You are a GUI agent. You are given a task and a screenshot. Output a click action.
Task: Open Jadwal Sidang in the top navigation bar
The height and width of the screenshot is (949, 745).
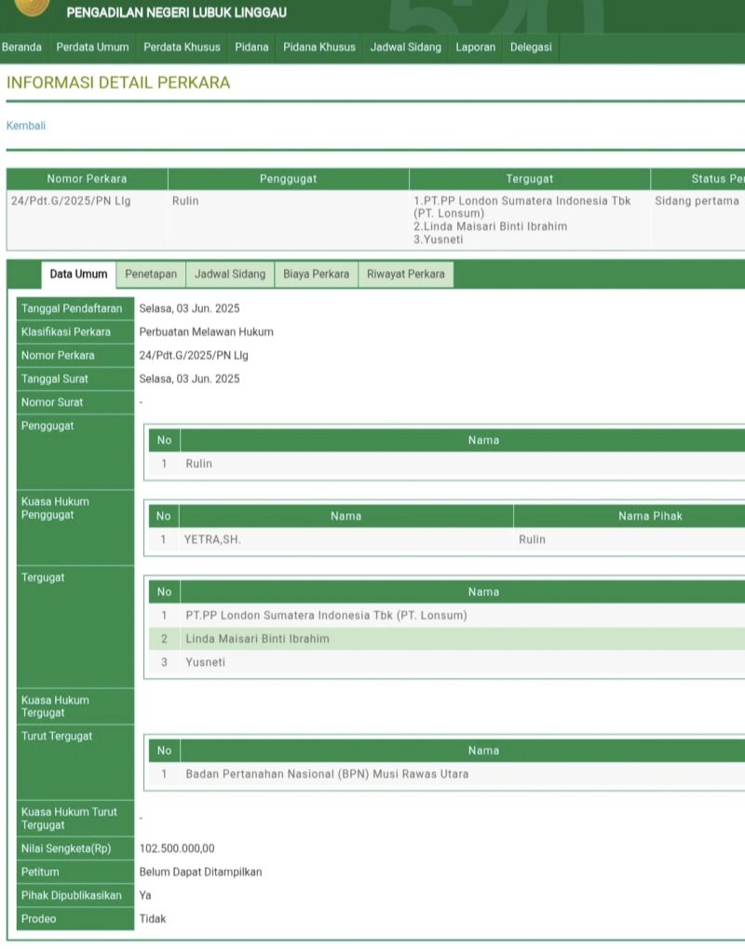[405, 47]
